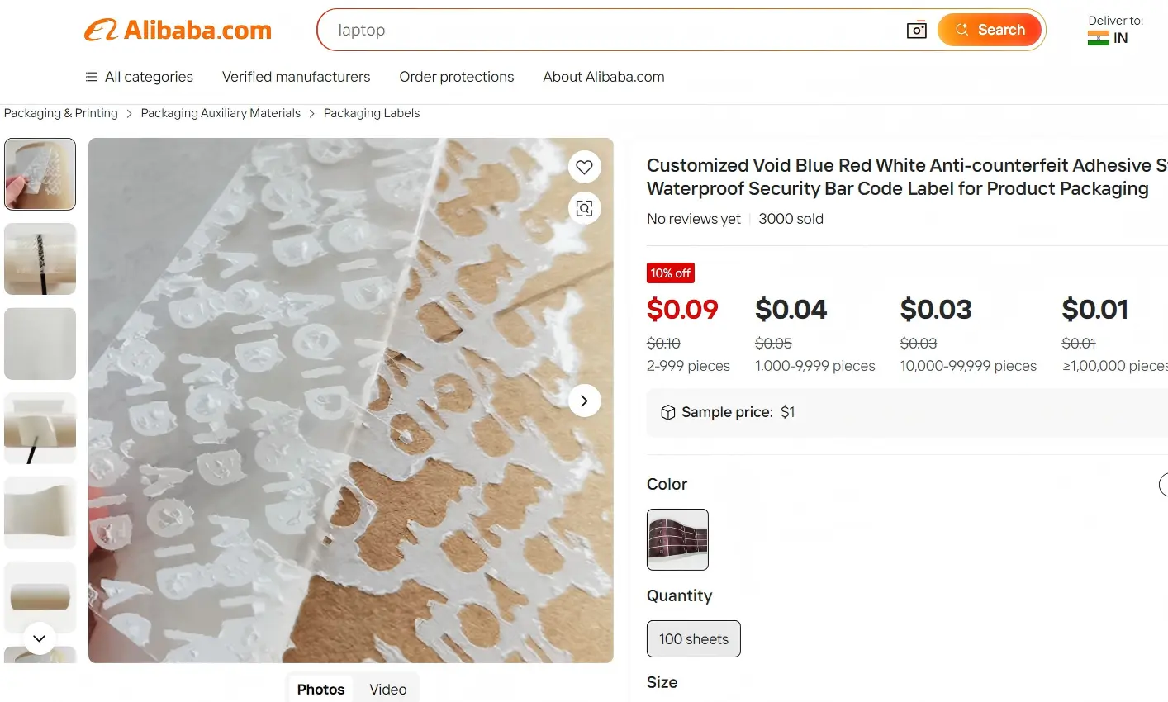Screen dimensions: 1168x702
Task: Open the Deliver to country selector
Action: point(1115,30)
